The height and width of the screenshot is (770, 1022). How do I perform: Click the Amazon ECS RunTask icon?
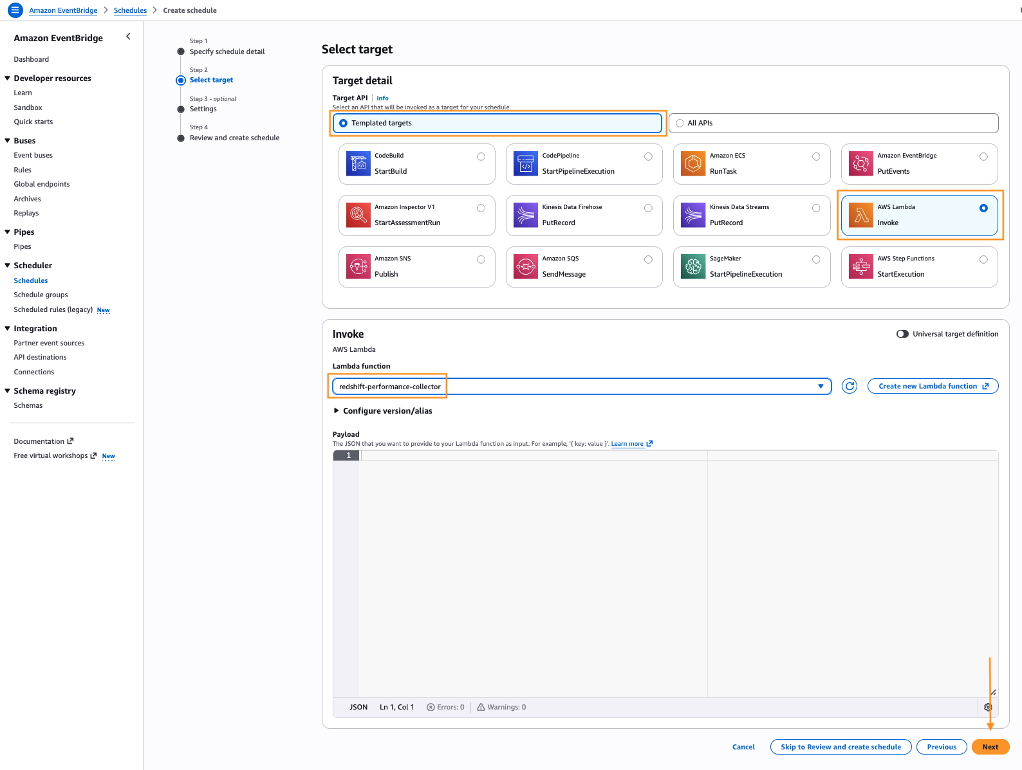(x=693, y=163)
